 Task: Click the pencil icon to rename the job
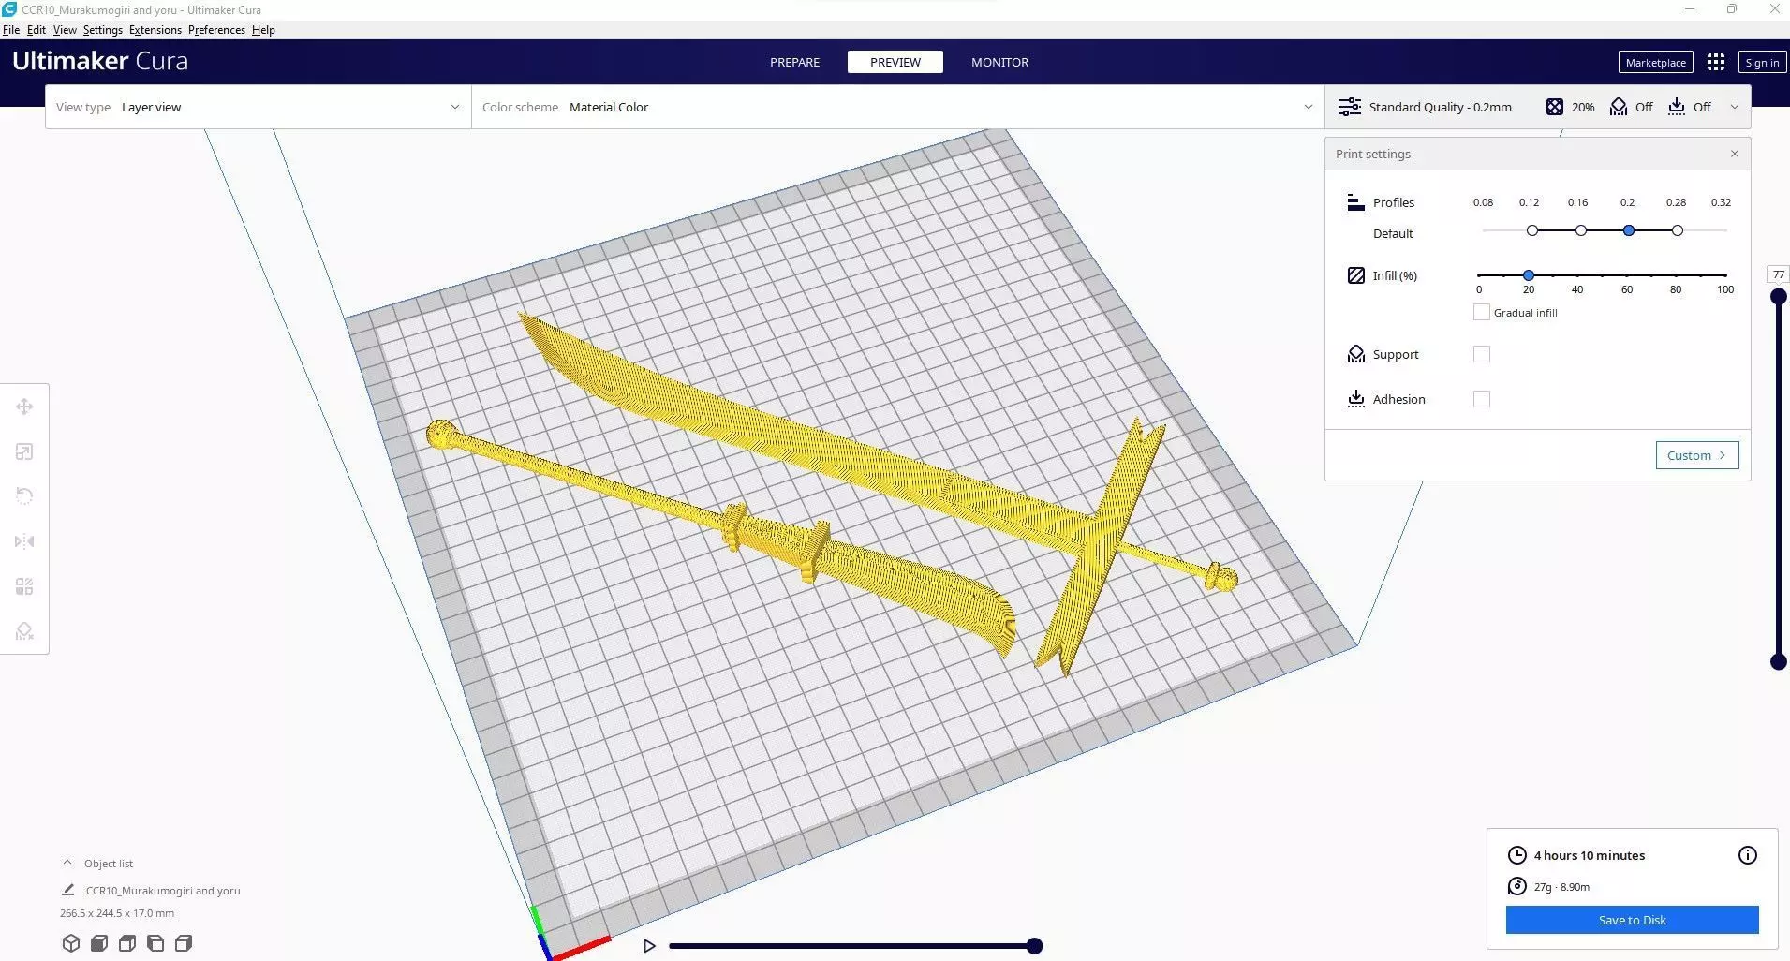(x=67, y=890)
